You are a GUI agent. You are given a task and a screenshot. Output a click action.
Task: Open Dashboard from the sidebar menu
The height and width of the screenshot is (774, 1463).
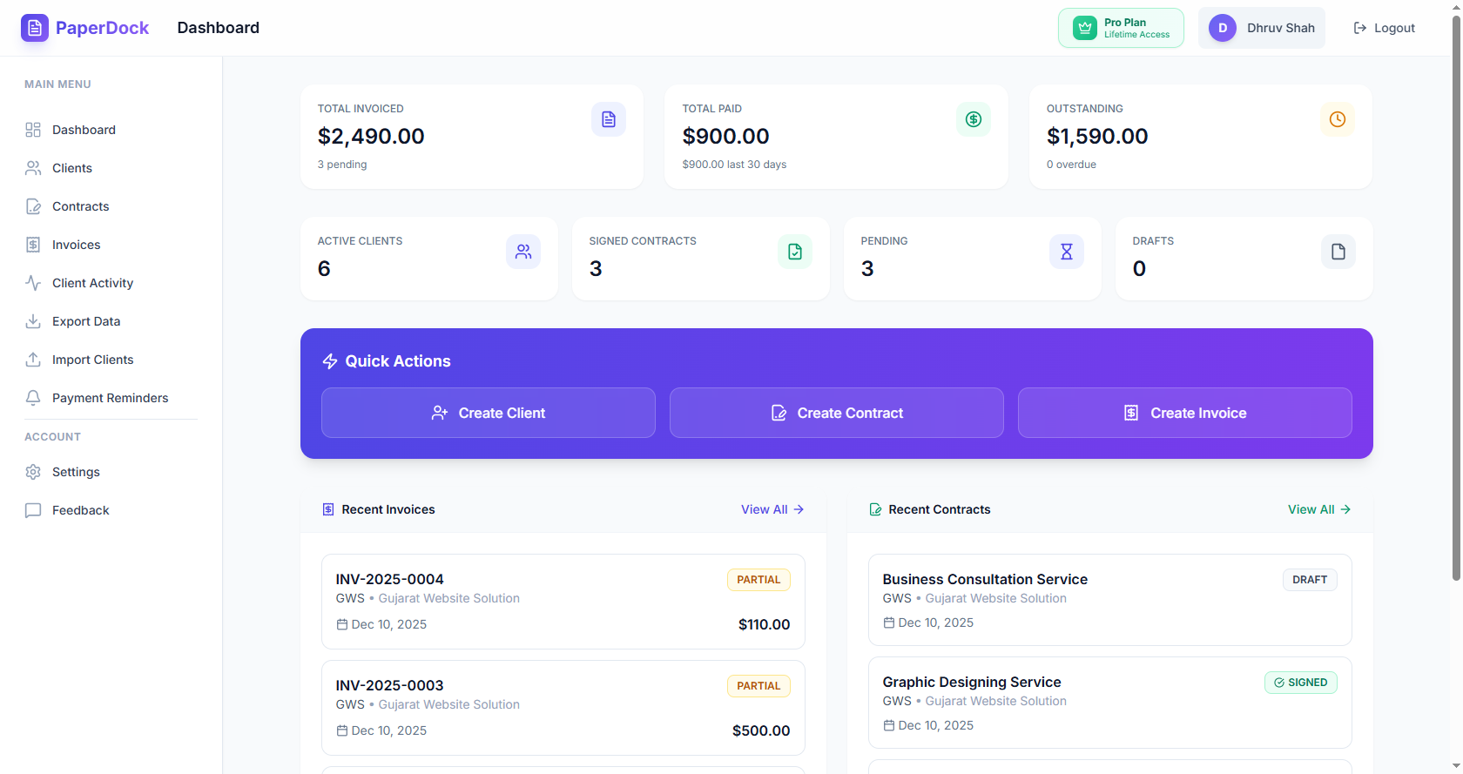pyautogui.click(x=111, y=130)
